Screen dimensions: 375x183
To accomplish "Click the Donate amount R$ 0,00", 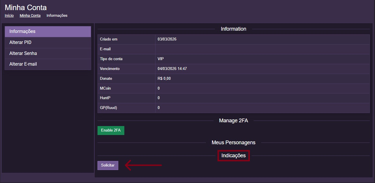I will click(164, 79).
